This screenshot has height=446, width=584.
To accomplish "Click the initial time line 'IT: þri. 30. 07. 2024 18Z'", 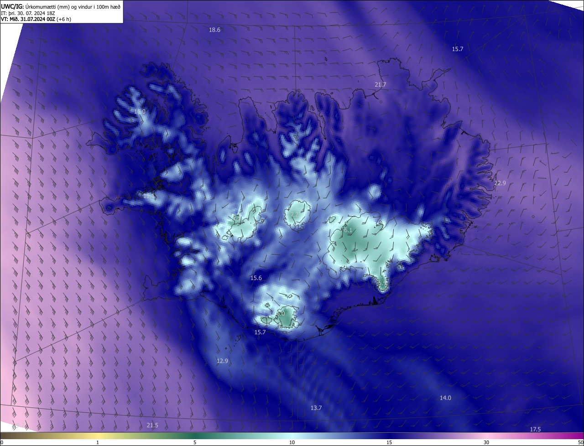I will coord(28,13).
